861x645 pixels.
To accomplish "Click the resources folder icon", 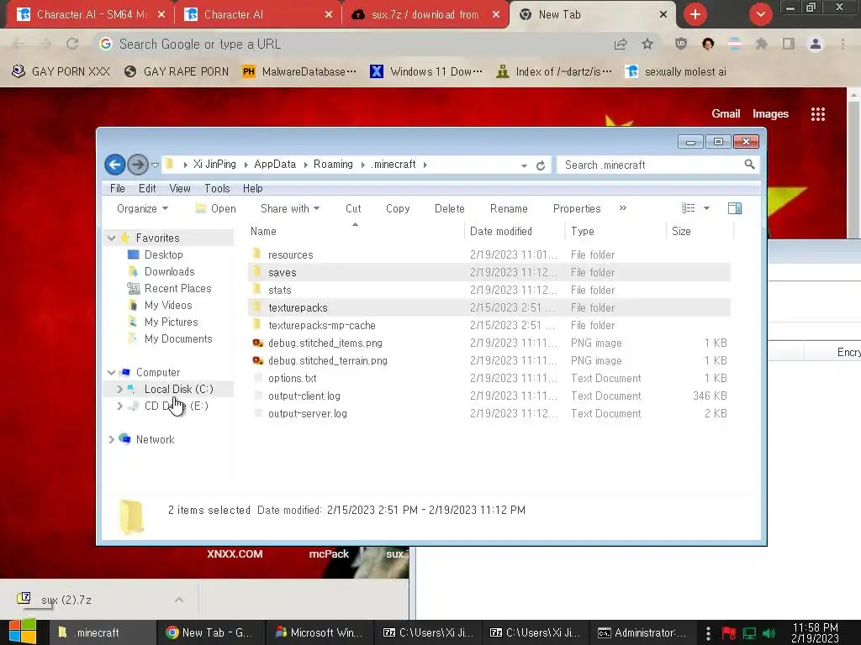I will click(x=256, y=254).
